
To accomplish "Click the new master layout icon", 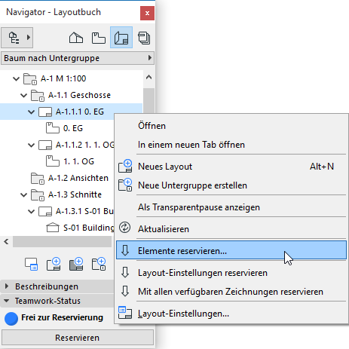I will 76,264.
